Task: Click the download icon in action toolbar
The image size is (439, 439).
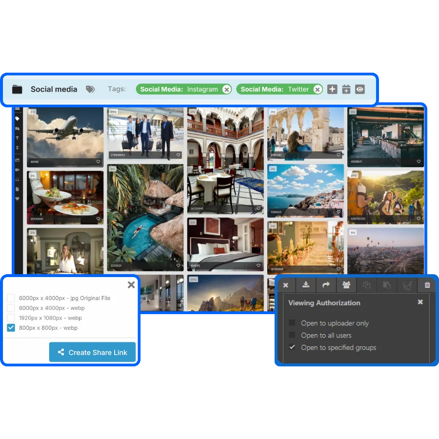Action: coord(306,285)
